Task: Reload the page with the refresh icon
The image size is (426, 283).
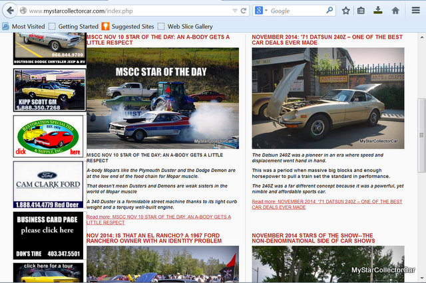Action: (244, 11)
